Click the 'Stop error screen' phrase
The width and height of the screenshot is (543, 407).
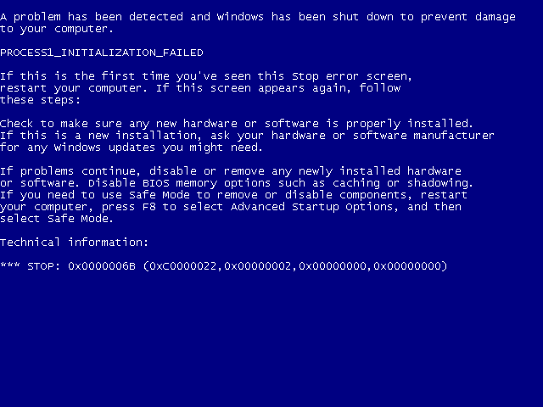click(350, 76)
